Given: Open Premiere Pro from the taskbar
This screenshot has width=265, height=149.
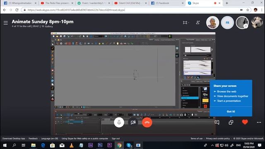Looking at the screenshot, I should [109, 145].
